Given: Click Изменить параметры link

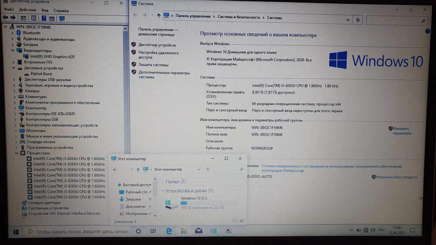Looking at the screenshot, I should 402,131.
